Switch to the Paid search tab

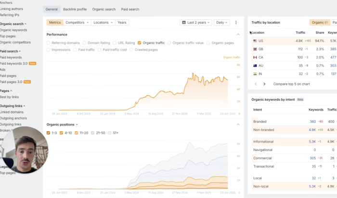pyautogui.click(x=130, y=9)
